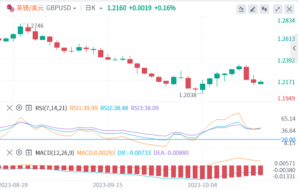Click the price change +0.0019

pos(140,8)
